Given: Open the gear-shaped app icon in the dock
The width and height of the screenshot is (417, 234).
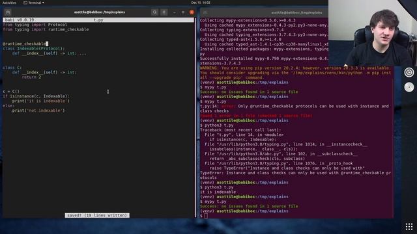Looking at the screenshot, I should (409, 72).
